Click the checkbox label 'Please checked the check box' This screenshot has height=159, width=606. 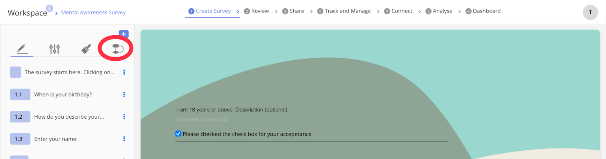247,134
